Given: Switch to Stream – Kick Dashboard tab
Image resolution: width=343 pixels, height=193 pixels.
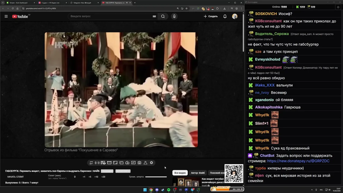Looking at the screenshot, I should (21, 3).
